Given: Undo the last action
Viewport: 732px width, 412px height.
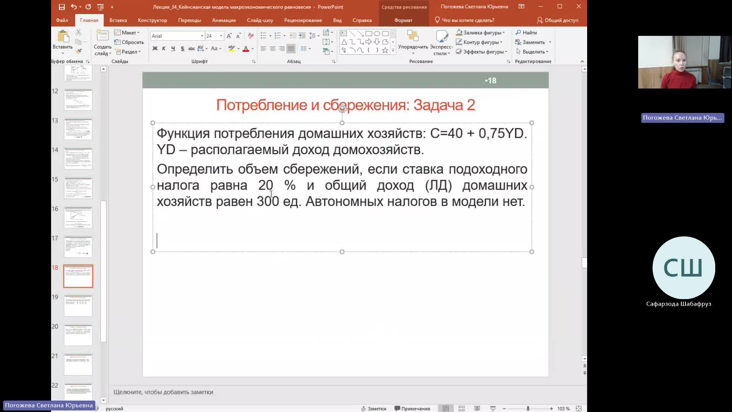Looking at the screenshot, I should [x=74, y=7].
